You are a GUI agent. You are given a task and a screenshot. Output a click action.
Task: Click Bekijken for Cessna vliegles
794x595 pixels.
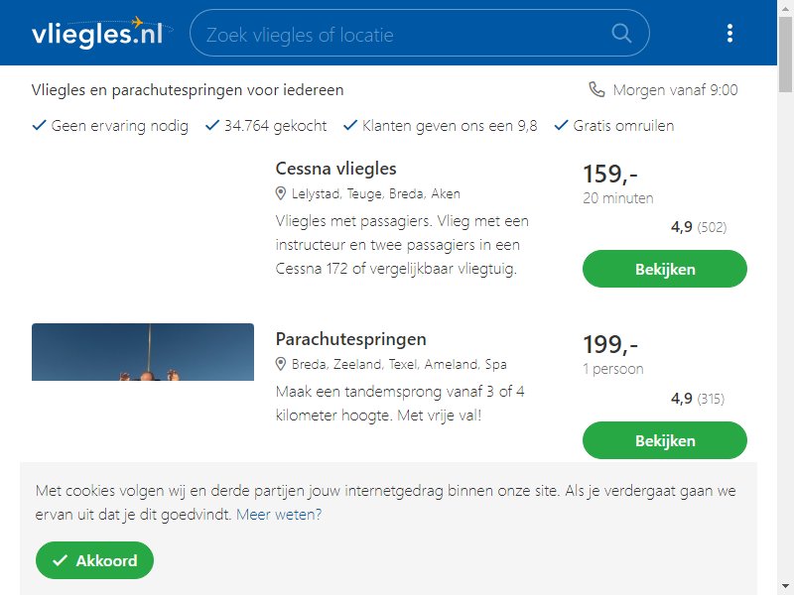(664, 269)
